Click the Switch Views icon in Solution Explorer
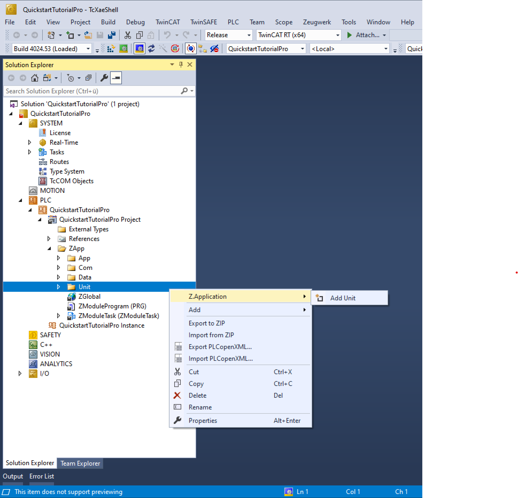The image size is (518, 498). coord(47,78)
